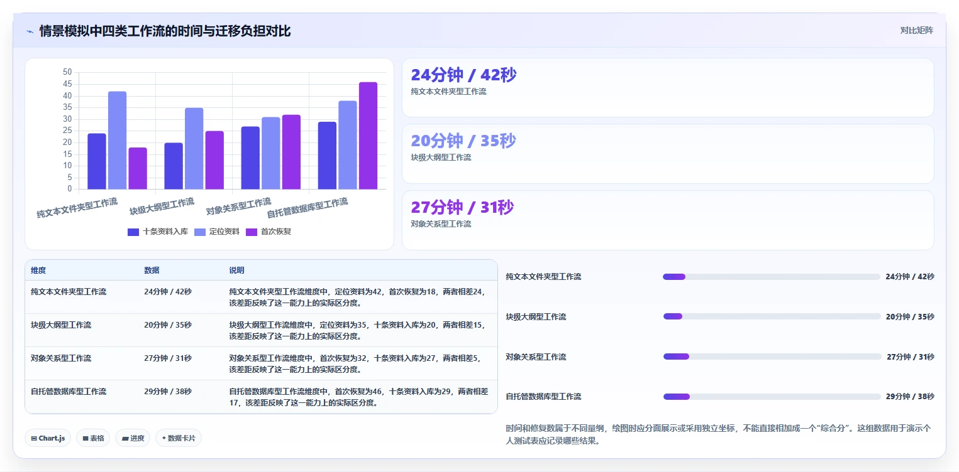
Task: Click the 对象关系型工作流 progress bar
Action: pyautogui.click(x=773, y=357)
